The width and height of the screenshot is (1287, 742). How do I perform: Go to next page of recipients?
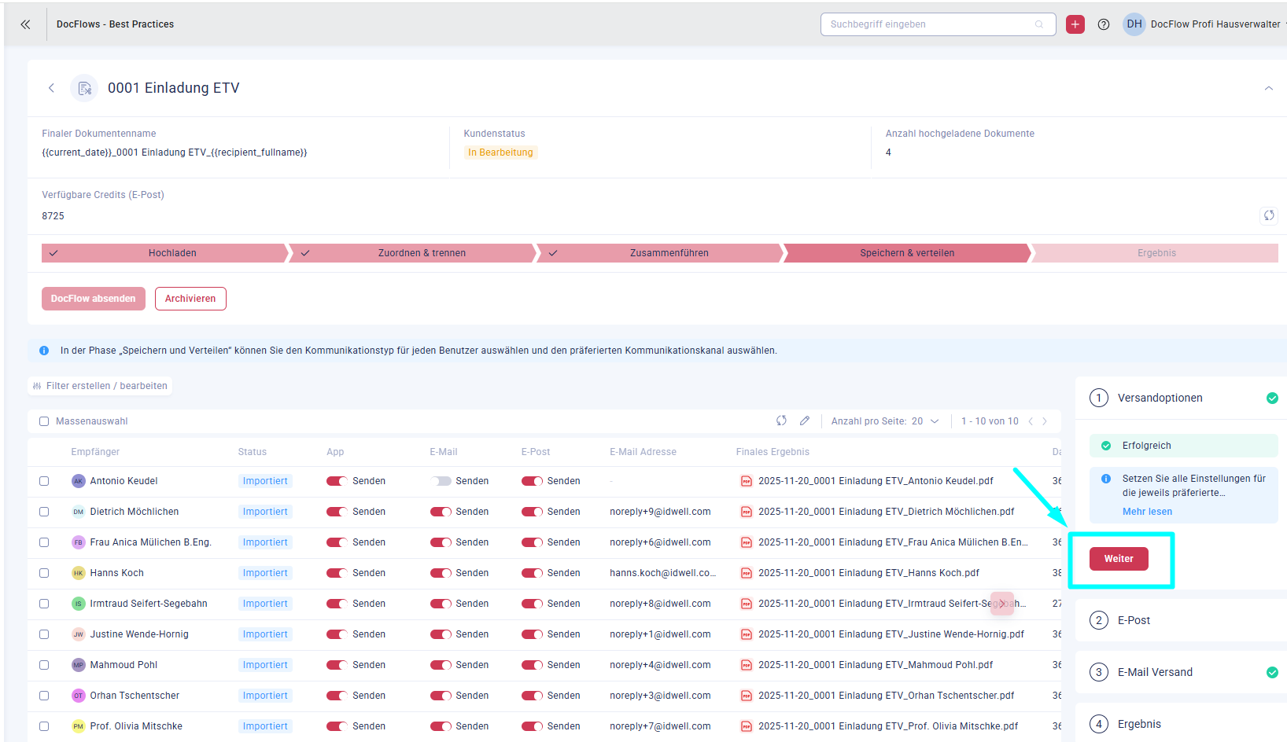1045,421
